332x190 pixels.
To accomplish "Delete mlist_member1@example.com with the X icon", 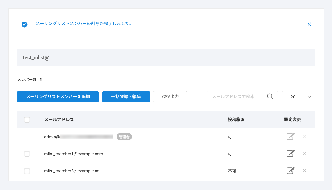I will pos(304,154).
